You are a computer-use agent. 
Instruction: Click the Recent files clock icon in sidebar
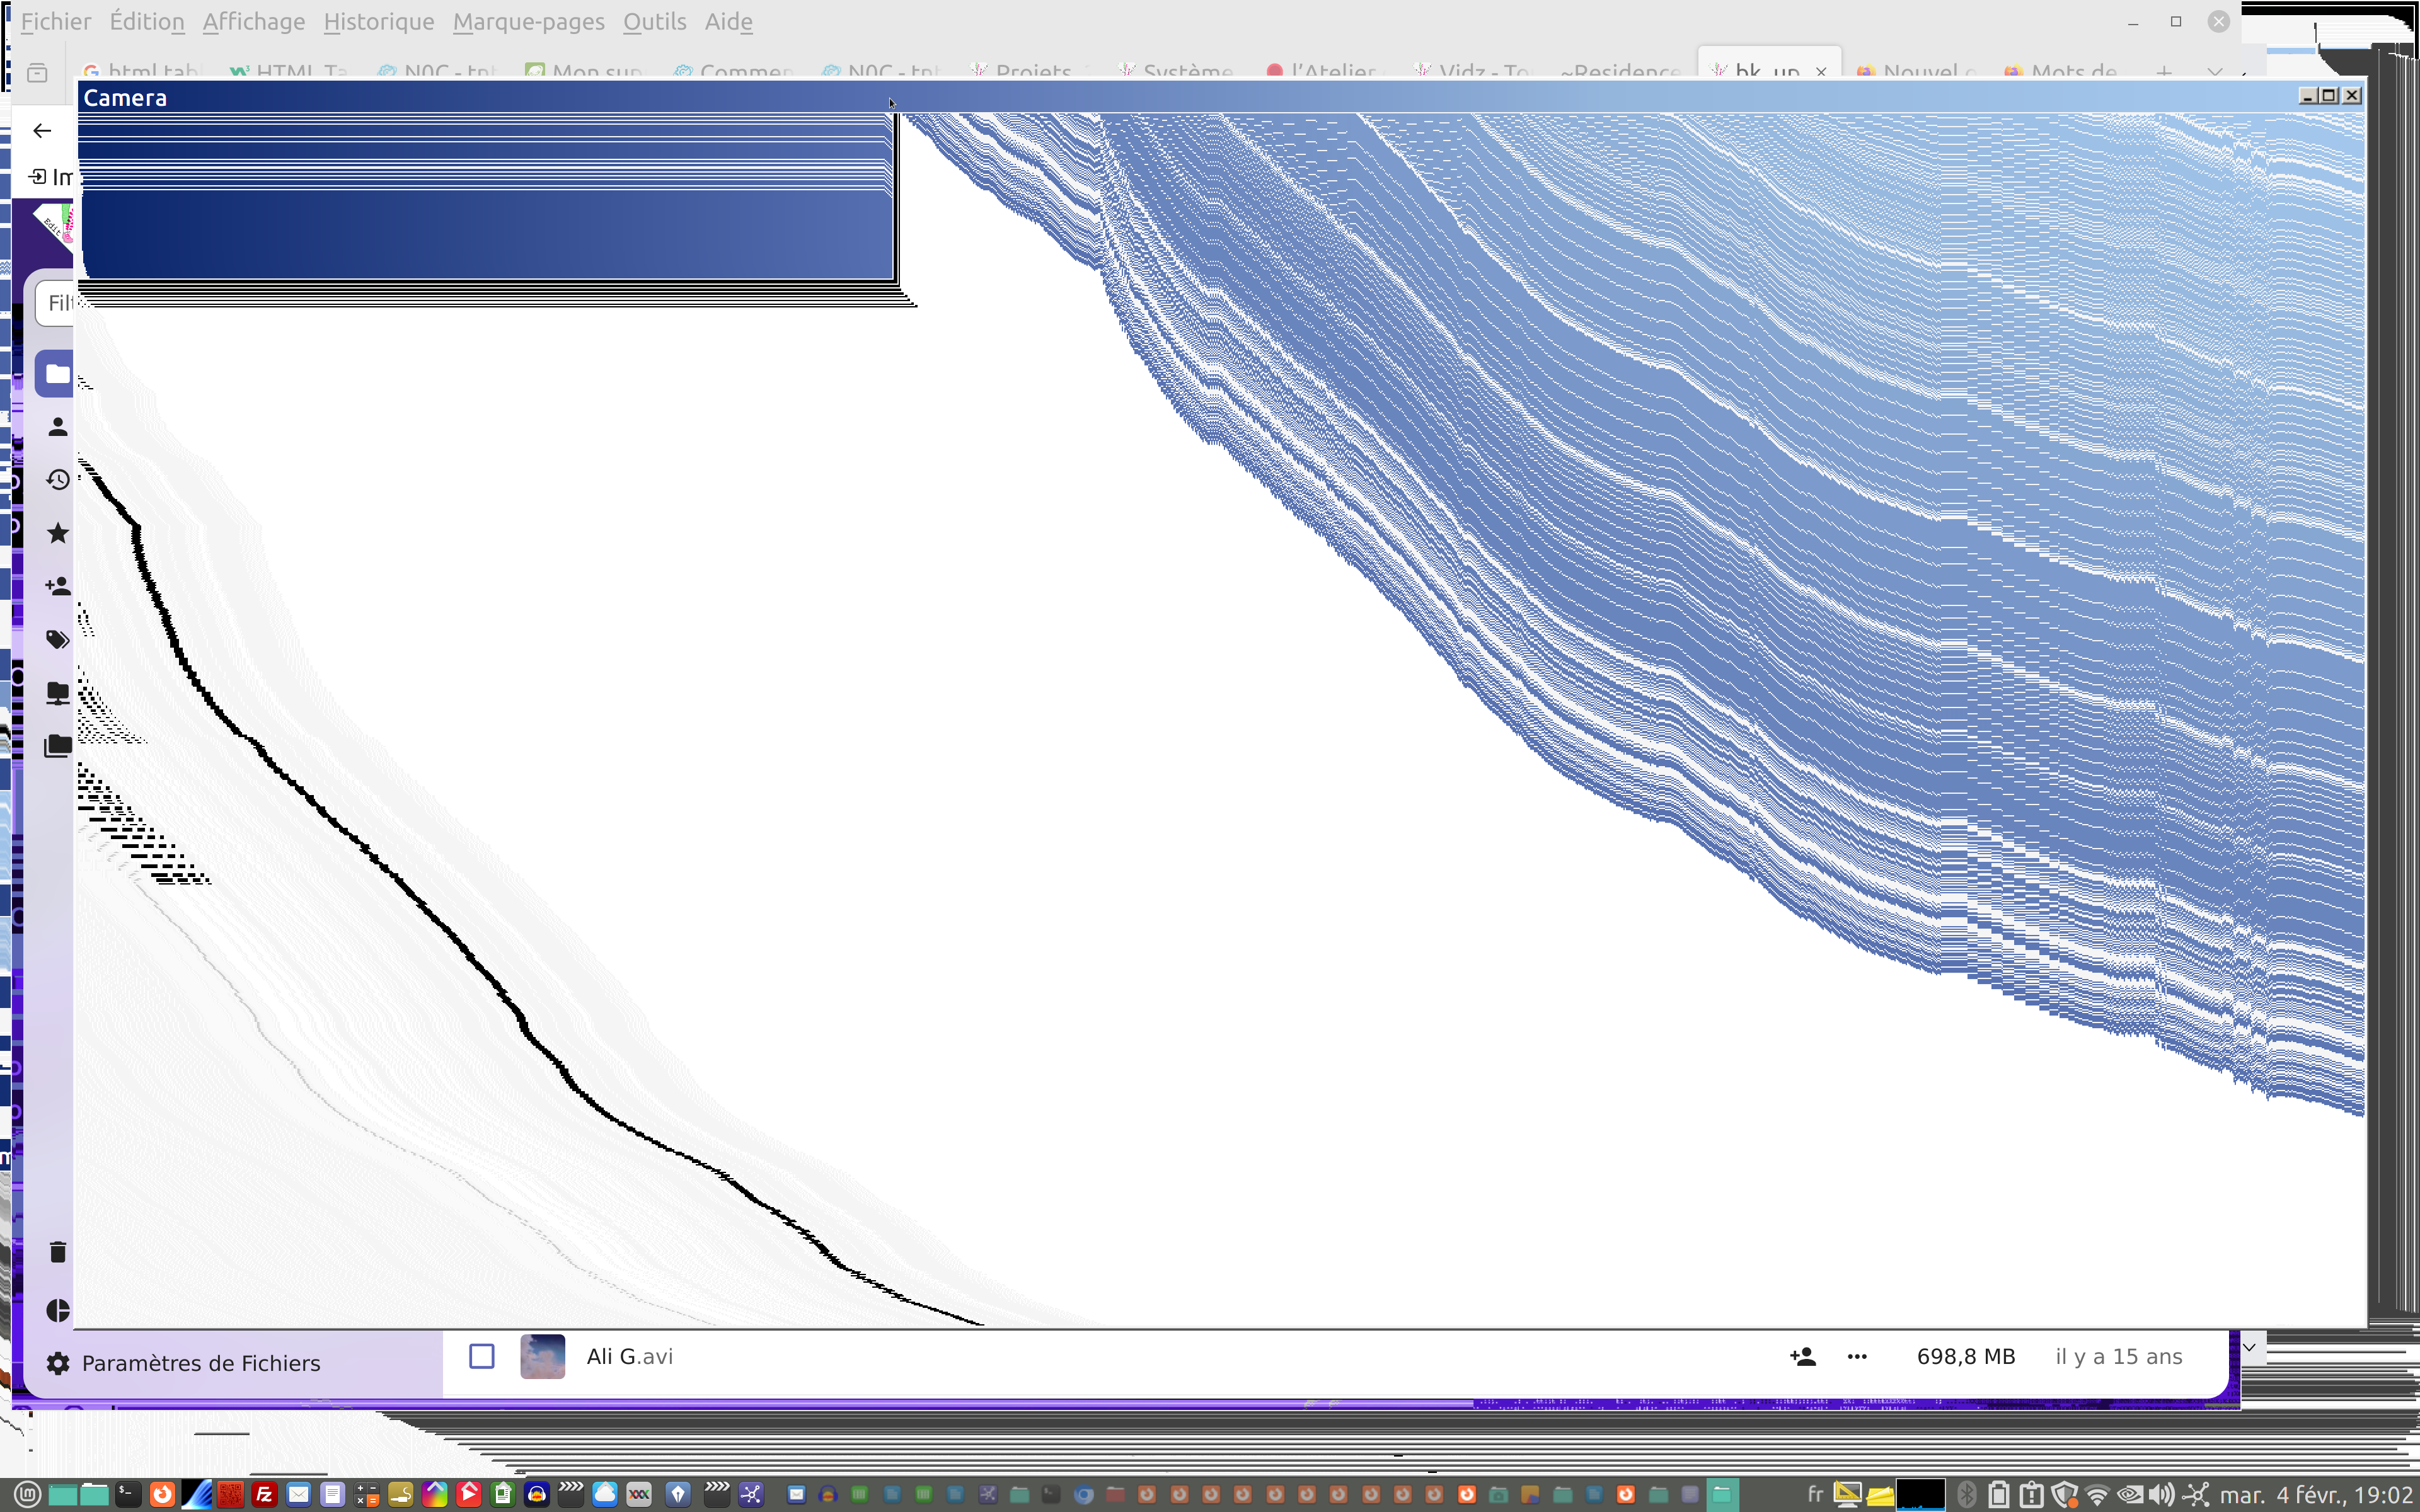pos(57,480)
